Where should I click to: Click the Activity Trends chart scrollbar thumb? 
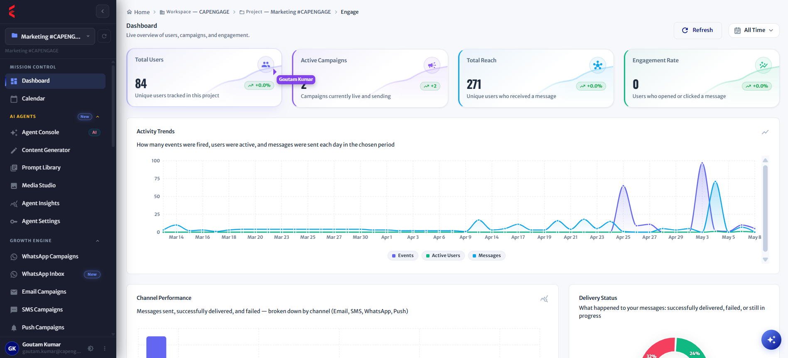coord(765,208)
